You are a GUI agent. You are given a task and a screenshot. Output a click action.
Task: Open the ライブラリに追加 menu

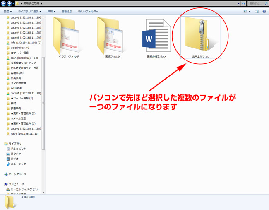click(29, 11)
